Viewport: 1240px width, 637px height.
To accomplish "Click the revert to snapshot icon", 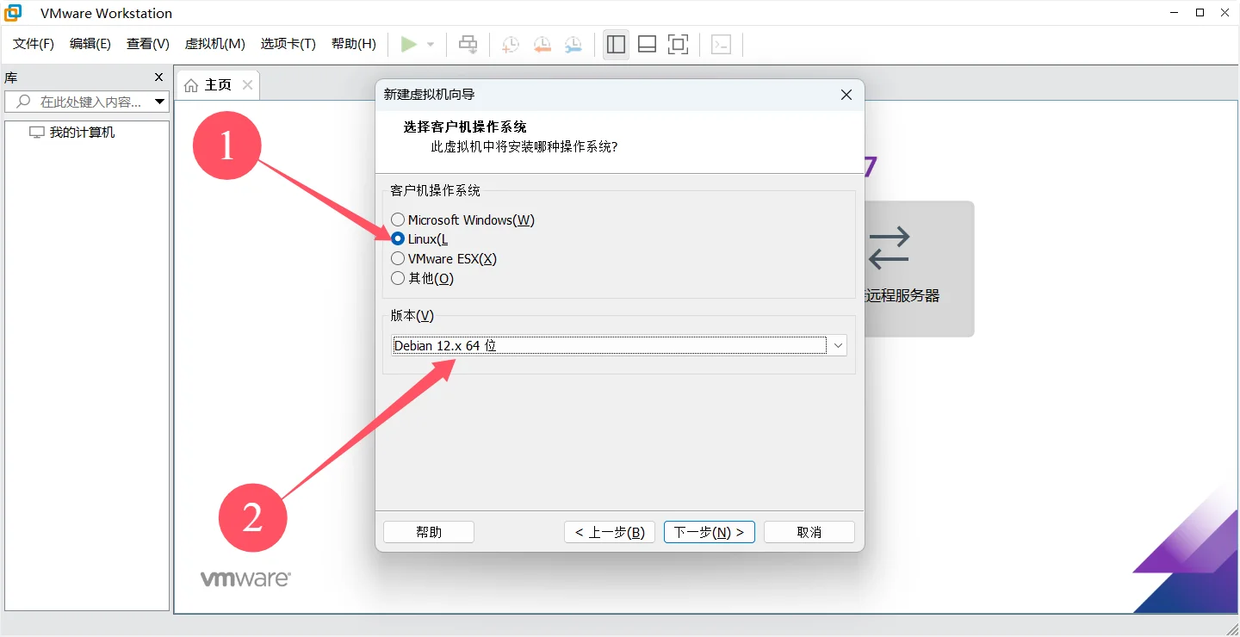I will coord(542,45).
